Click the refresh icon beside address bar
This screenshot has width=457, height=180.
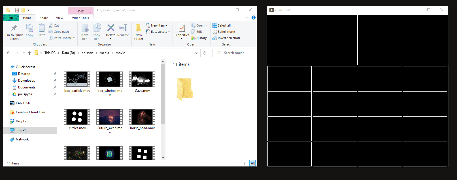point(205,53)
